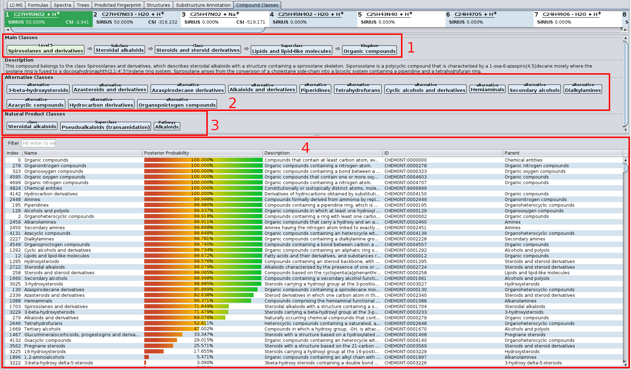
Task: Open the Formulas tab
Action: click(38, 5)
